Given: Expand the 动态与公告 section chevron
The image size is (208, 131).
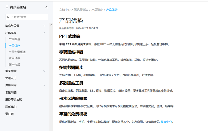Looking at the screenshot, I should tap(44, 26).
